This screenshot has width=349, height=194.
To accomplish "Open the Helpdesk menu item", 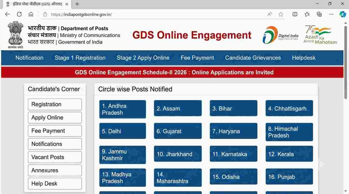I will pos(304,58).
